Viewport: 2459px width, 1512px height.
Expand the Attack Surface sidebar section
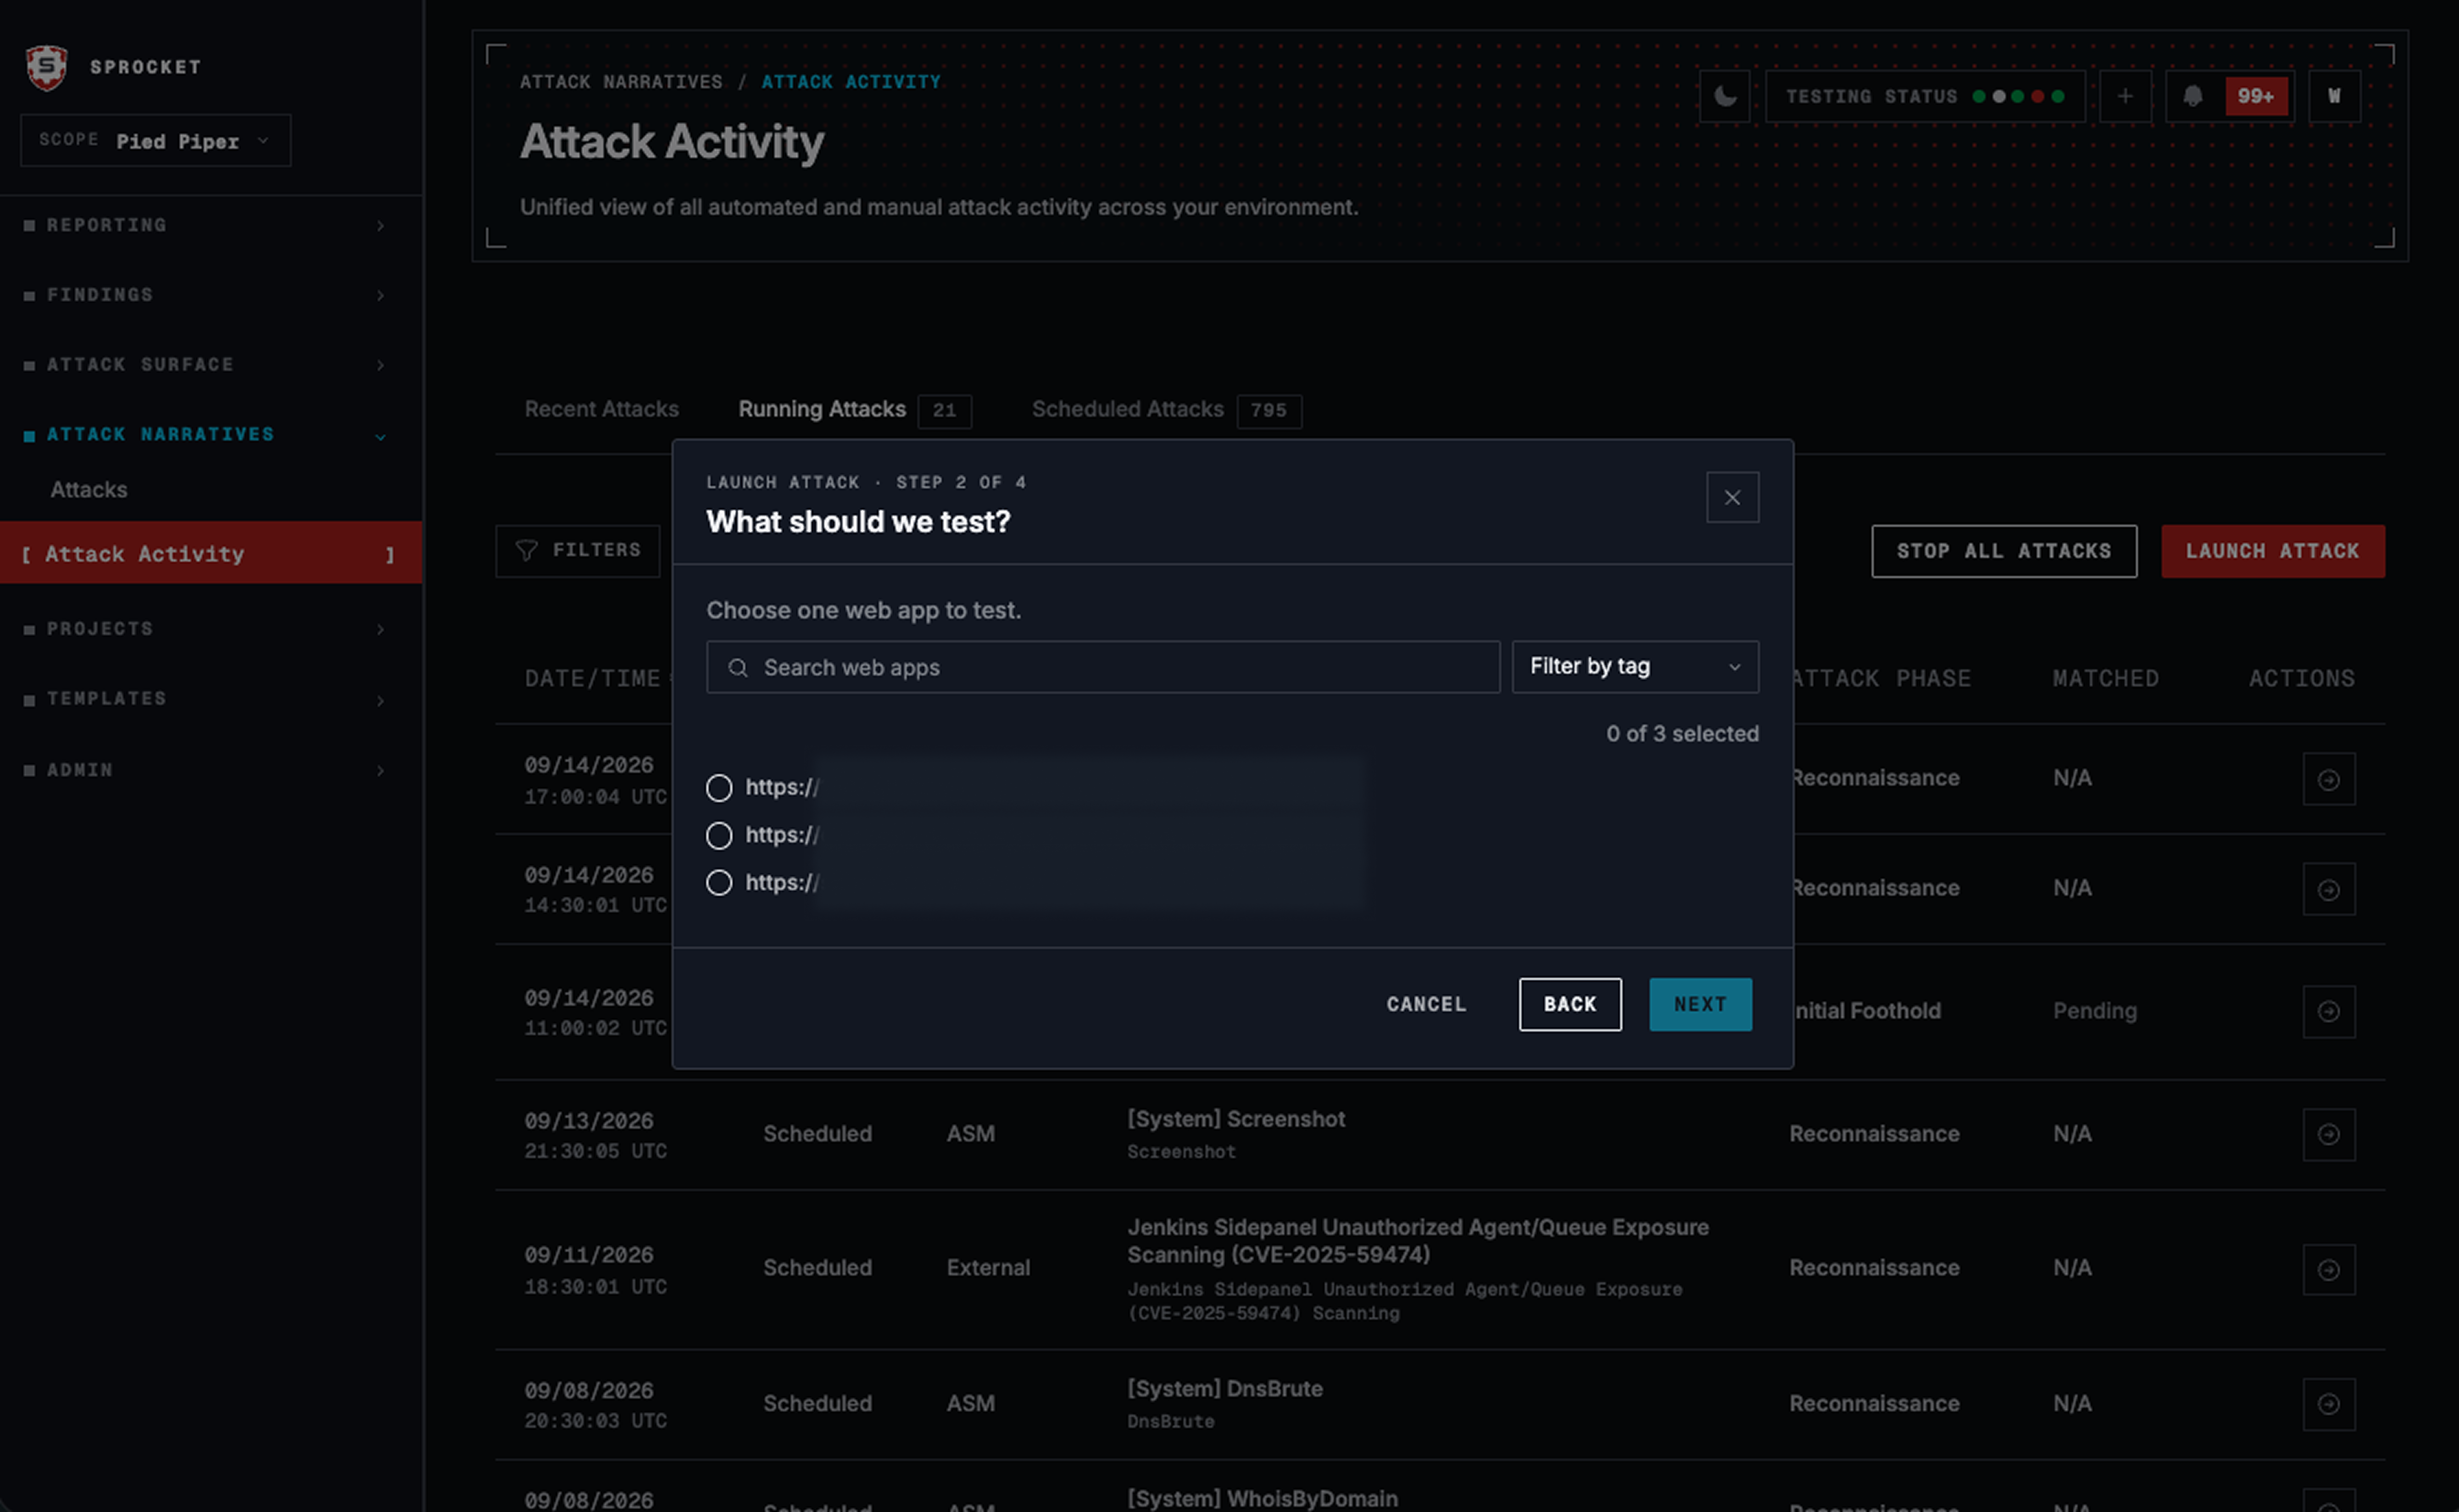(x=205, y=365)
